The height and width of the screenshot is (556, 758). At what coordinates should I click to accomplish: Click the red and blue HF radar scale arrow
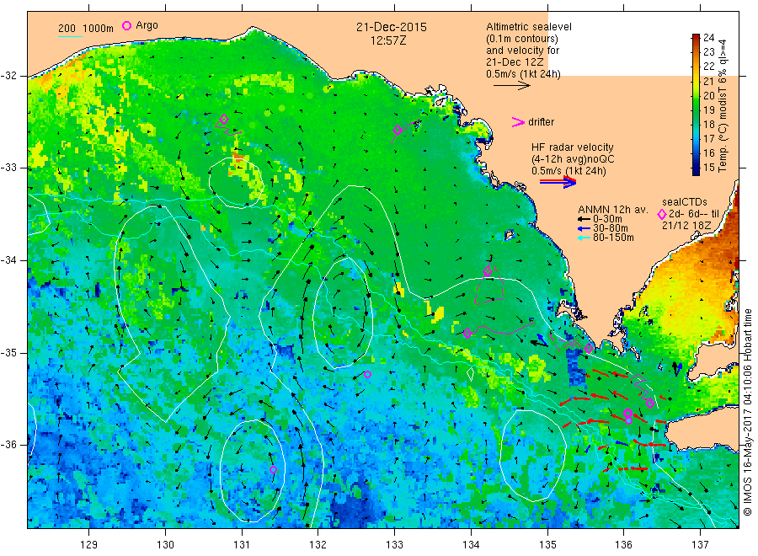click(558, 182)
